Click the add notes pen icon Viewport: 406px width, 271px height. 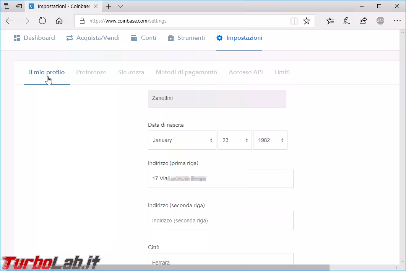(347, 21)
